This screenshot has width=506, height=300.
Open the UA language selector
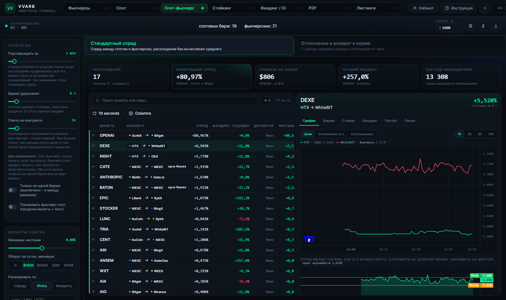[x=500, y=8]
